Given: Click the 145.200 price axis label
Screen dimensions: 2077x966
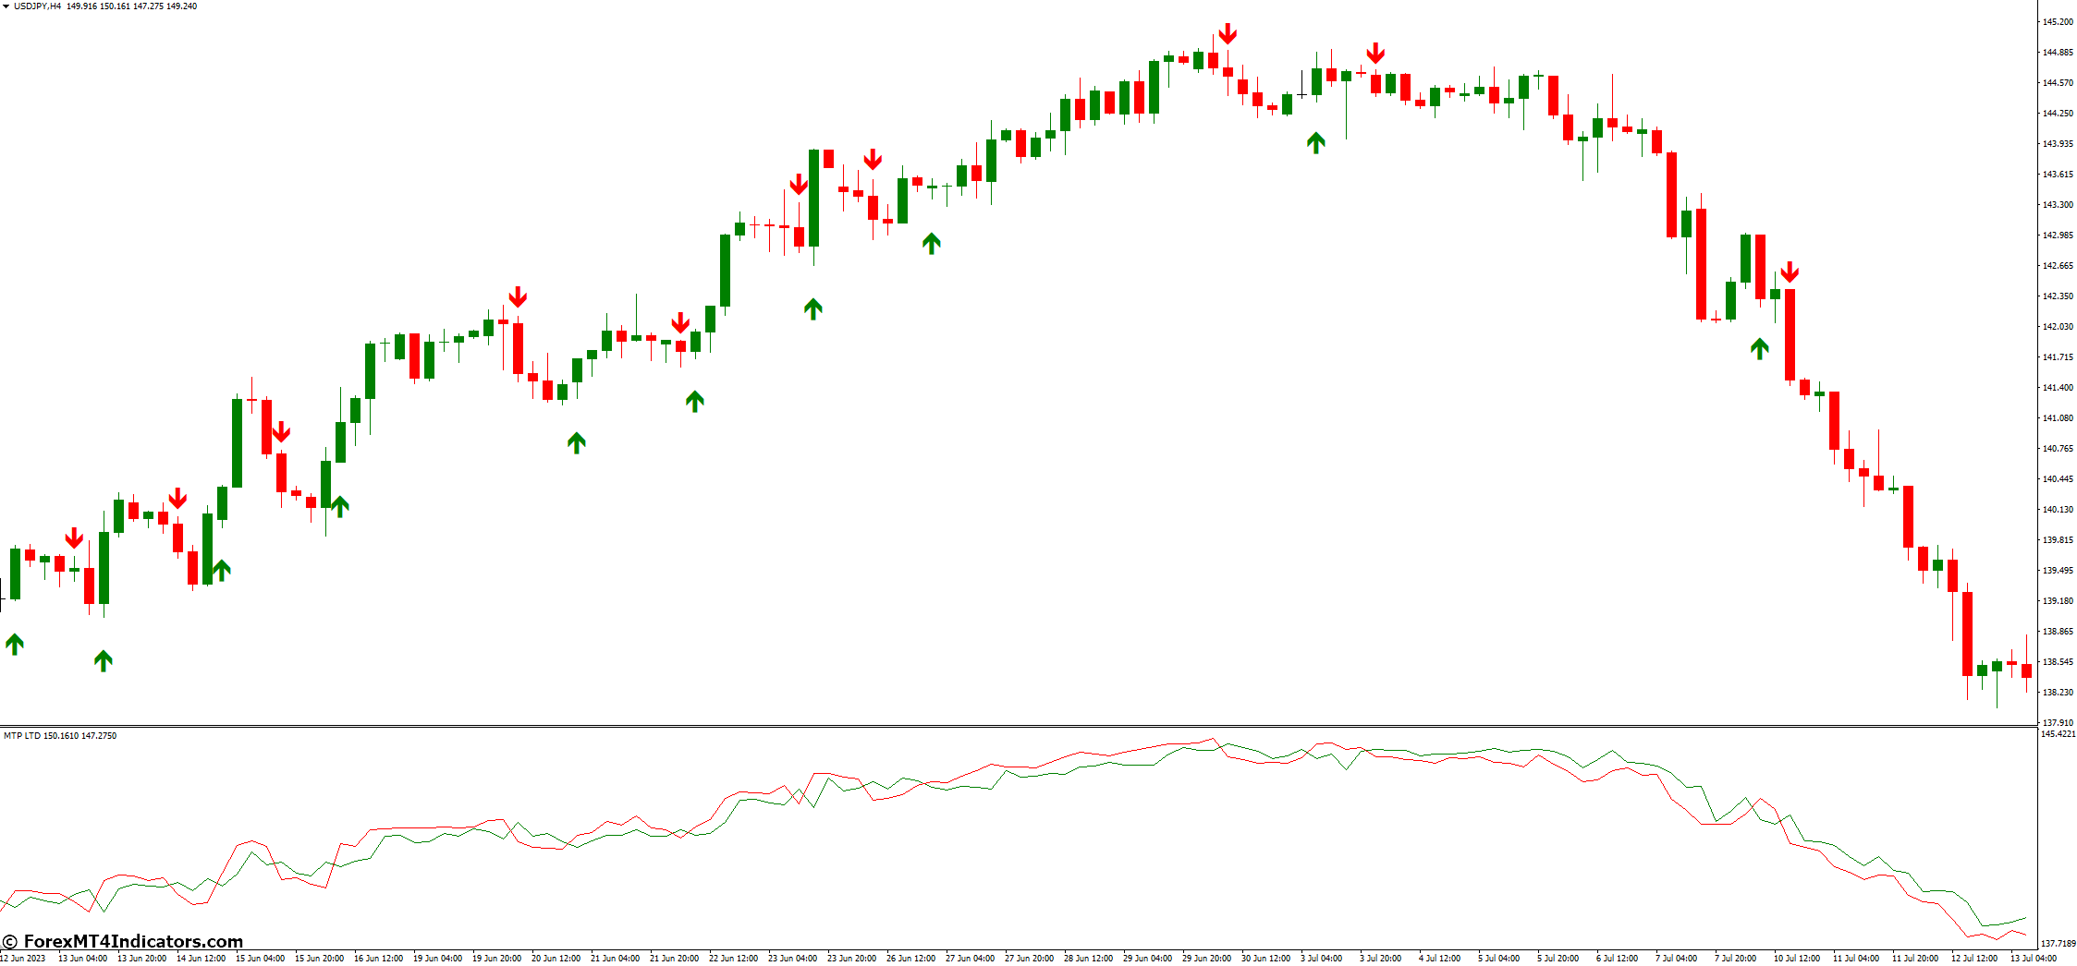Looking at the screenshot, I should tap(2057, 21).
